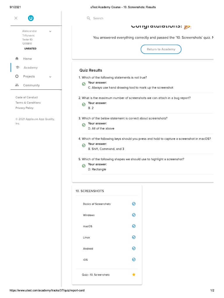Click the search magnifier icon
The height and width of the screenshot is (298, 224).
click(x=89, y=18)
